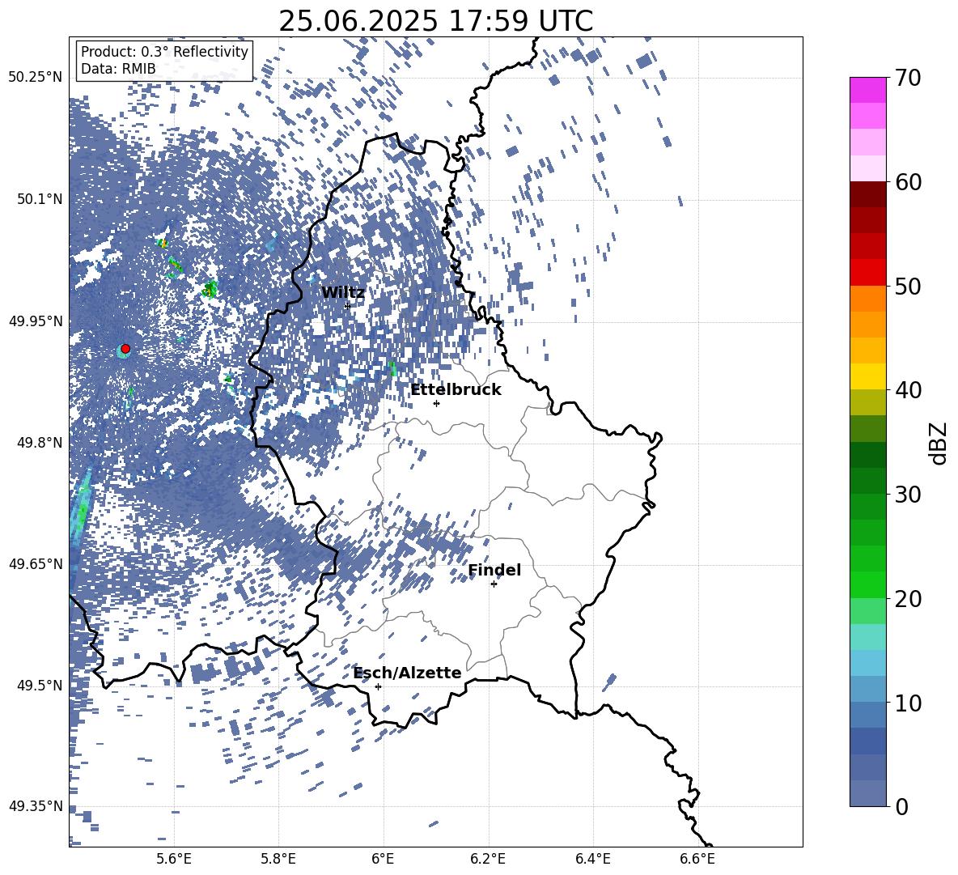Click the 49.35°N latitude label

click(x=36, y=806)
